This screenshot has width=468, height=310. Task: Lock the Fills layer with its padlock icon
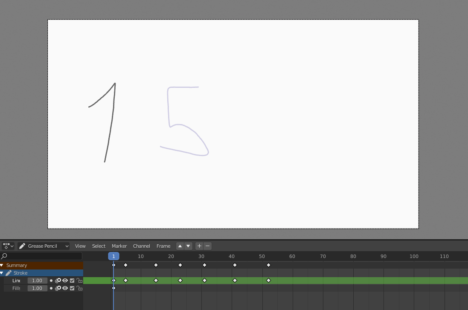(79, 288)
